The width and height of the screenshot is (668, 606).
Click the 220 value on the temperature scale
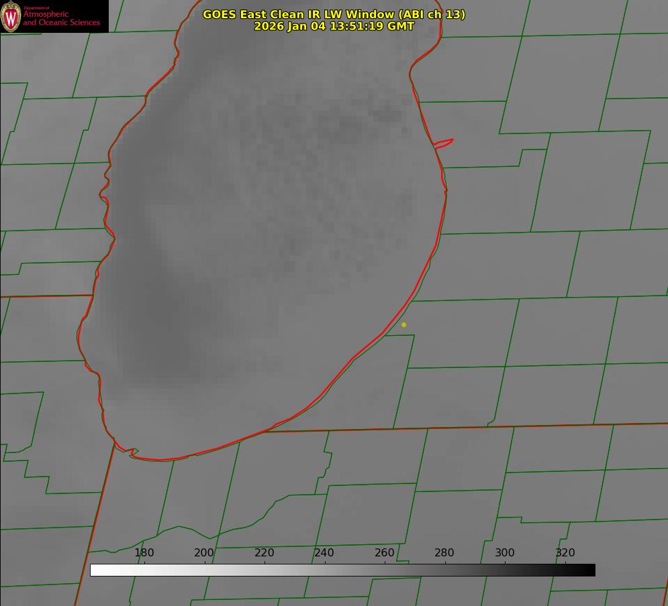(x=265, y=552)
